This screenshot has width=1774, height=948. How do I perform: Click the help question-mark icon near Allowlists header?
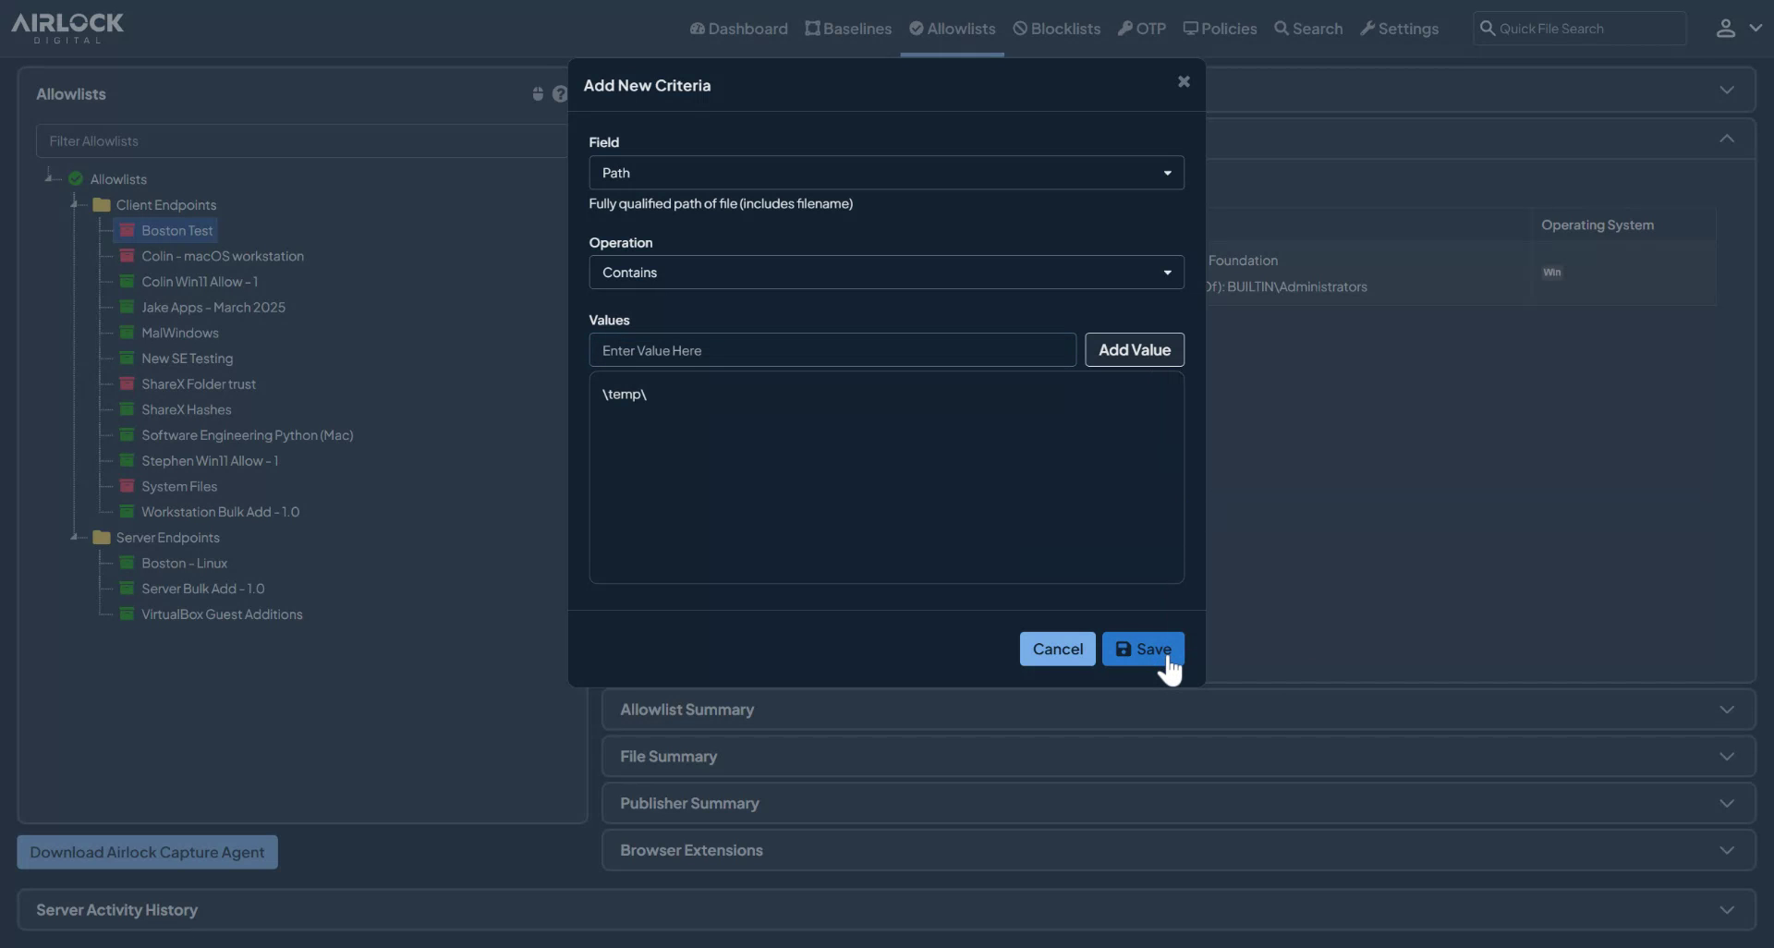tap(561, 93)
